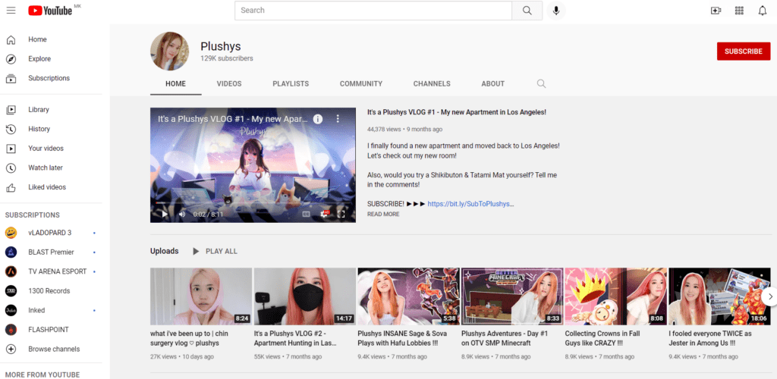Expand description with READ MORE
The height and width of the screenshot is (379, 777).
coord(383,215)
